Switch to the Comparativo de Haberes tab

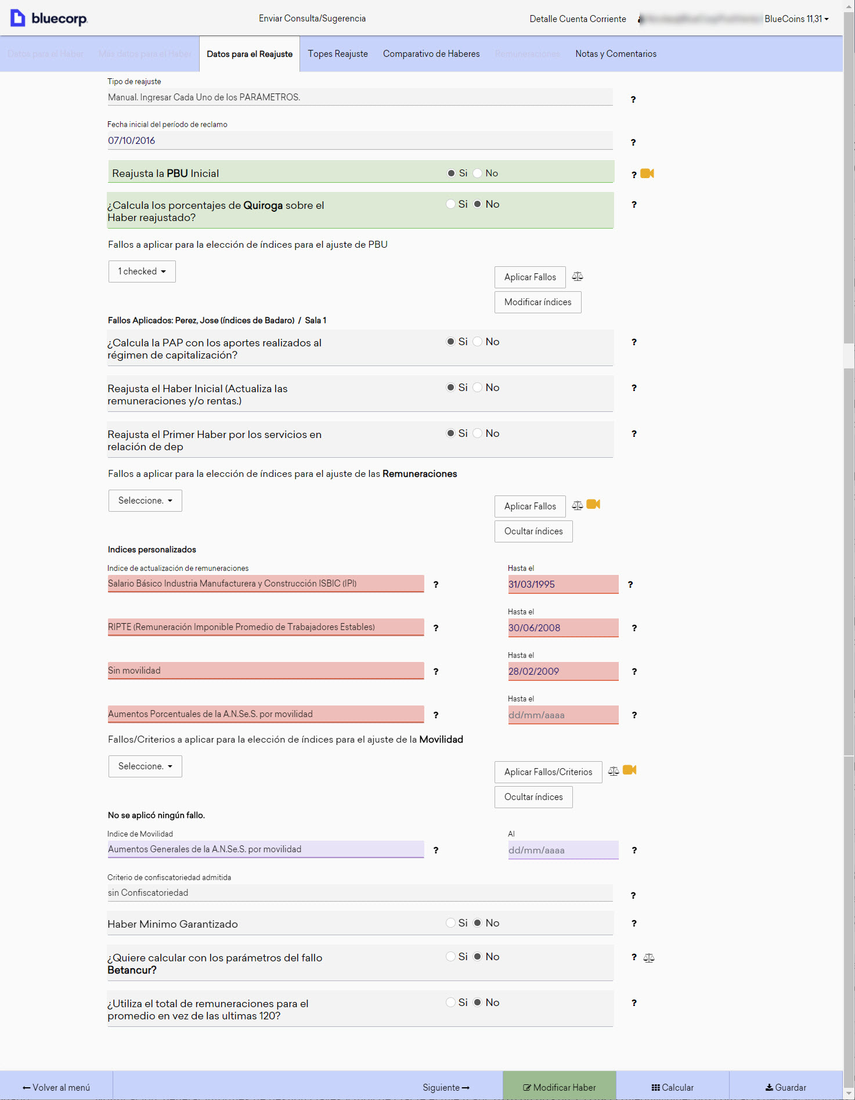(431, 54)
